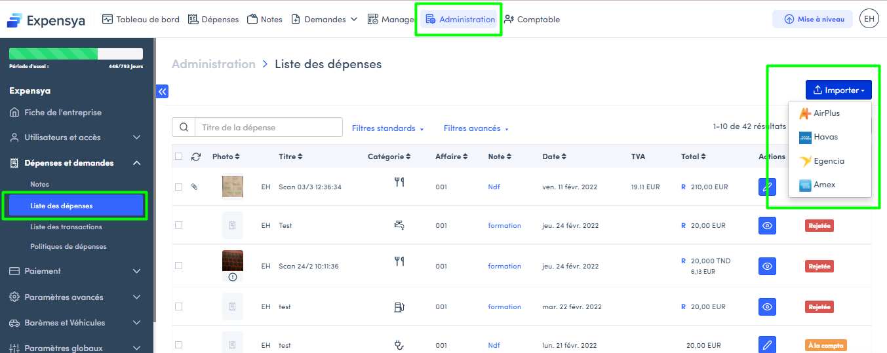
Task: Click the AirPlus logo icon
Action: coord(805,113)
